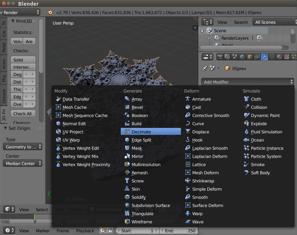
Task: Toggle timeline frame lock padlock
Action: (x=110, y=231)
